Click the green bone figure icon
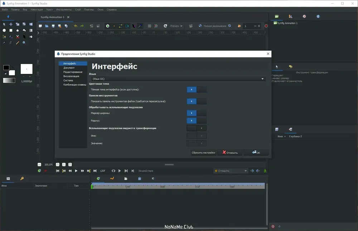This screenshot has width=358, height=231. point(265,171)
